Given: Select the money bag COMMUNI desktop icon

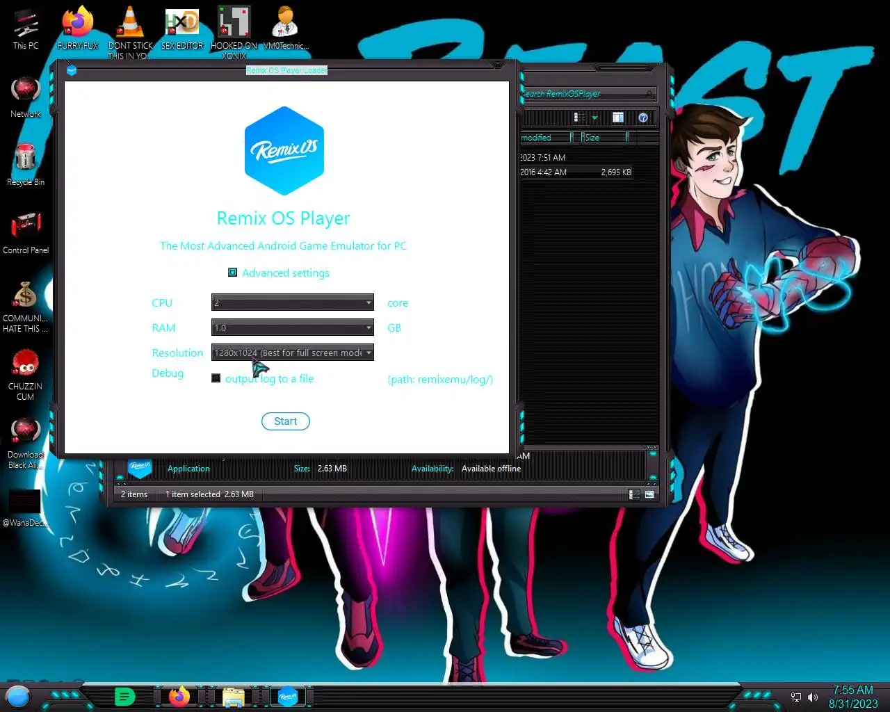Looking at the screenshot, I should [x=26, y=307].
